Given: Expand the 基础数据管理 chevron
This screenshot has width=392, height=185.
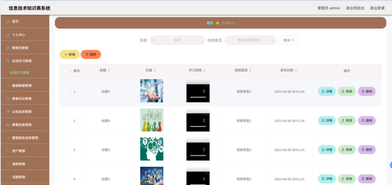Looking at the screenshot, I should tap(44, 85).
